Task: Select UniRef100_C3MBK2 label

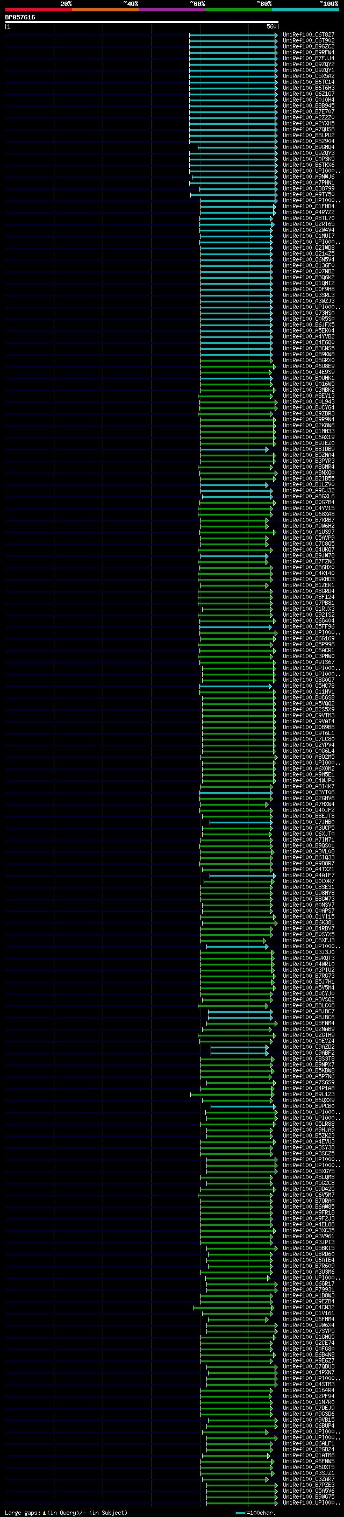Action: [x=309, y=390]
